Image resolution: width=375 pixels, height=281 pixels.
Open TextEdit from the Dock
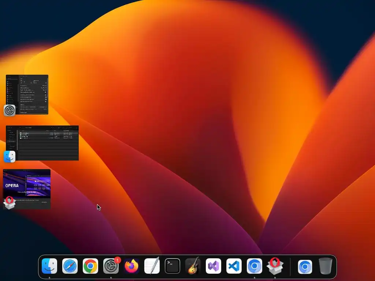click(x=152, y=266)
